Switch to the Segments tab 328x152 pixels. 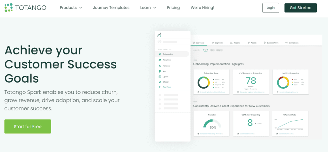[217, 43]
